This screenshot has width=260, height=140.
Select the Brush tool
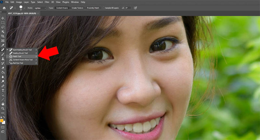(x=3, y=54)
